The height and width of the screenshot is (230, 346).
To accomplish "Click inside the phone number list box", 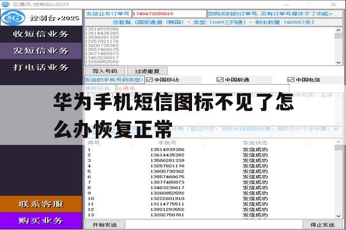I will pos(210,46).
